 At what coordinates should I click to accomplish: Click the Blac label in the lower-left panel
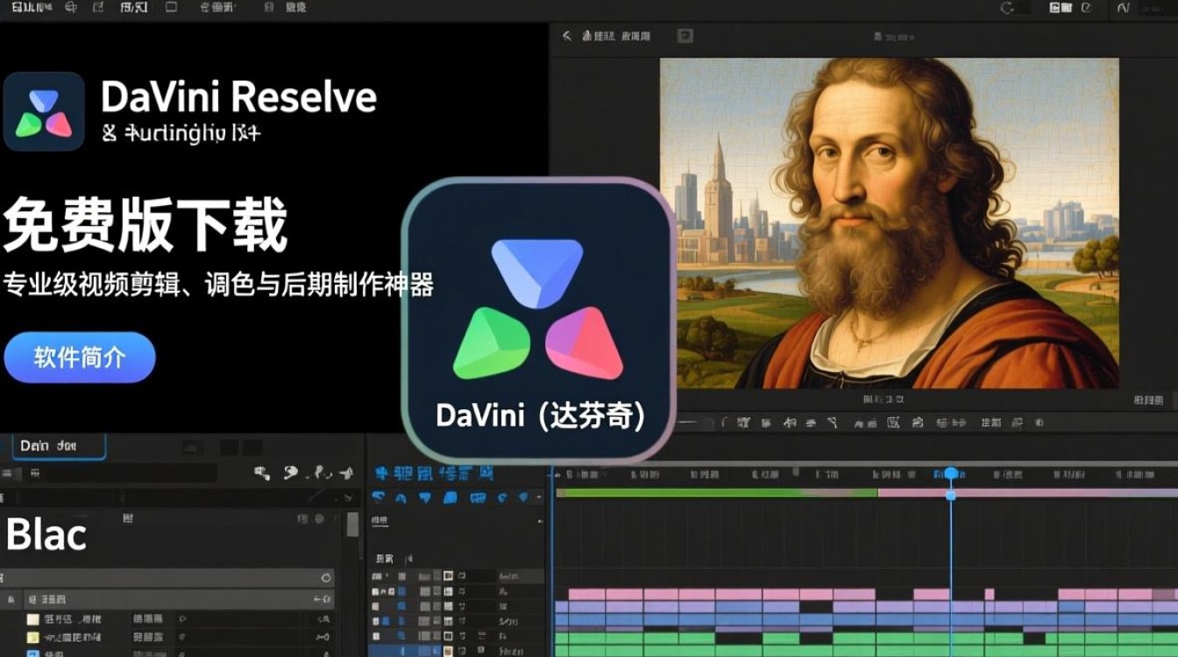(x=44, y=534)
